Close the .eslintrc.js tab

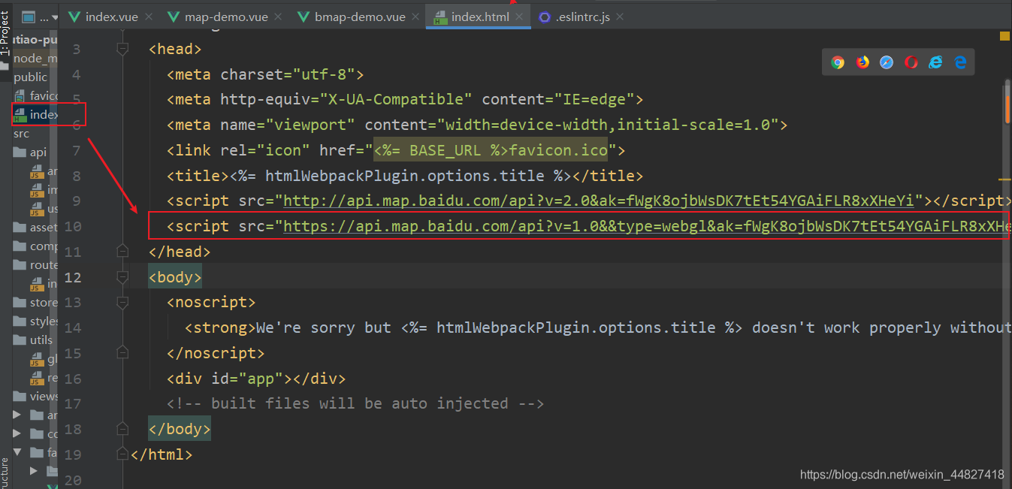click(x=619, y=17)
